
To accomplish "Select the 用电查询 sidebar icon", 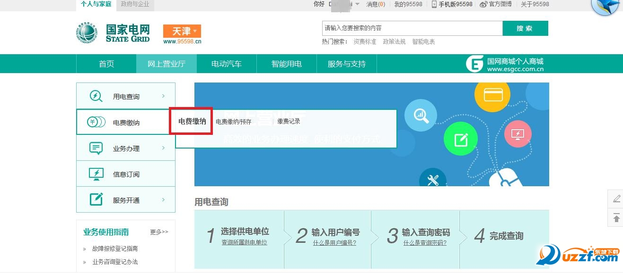I will click(x=96, y=95).
